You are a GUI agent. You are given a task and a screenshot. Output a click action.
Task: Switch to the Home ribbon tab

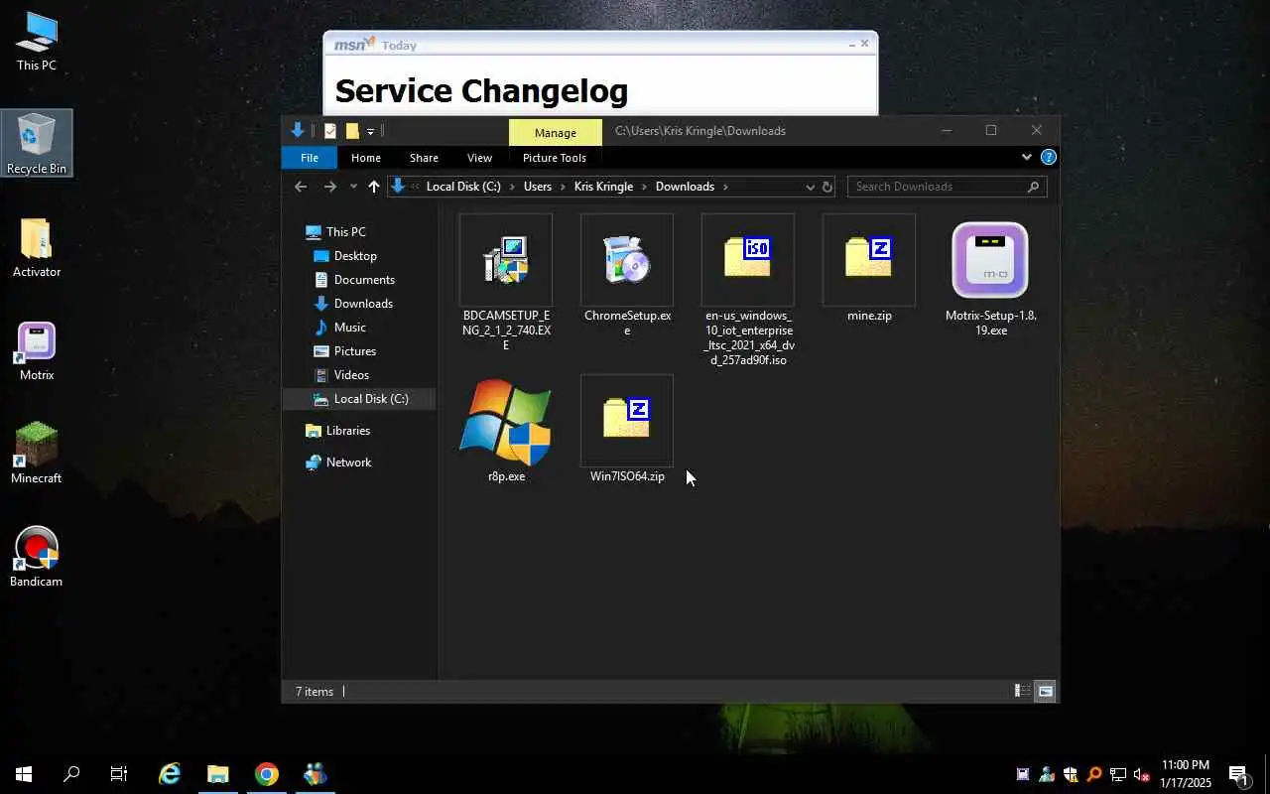click(366, 158)
